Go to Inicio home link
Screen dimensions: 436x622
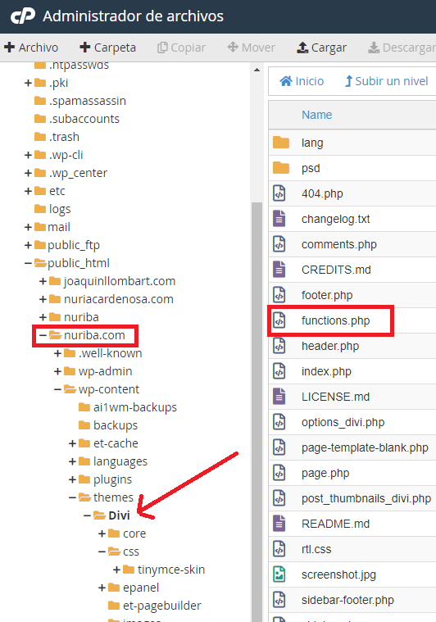click(302, 81)
